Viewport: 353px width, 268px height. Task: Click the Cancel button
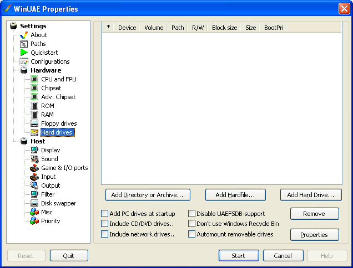click(x=283, y=256)
